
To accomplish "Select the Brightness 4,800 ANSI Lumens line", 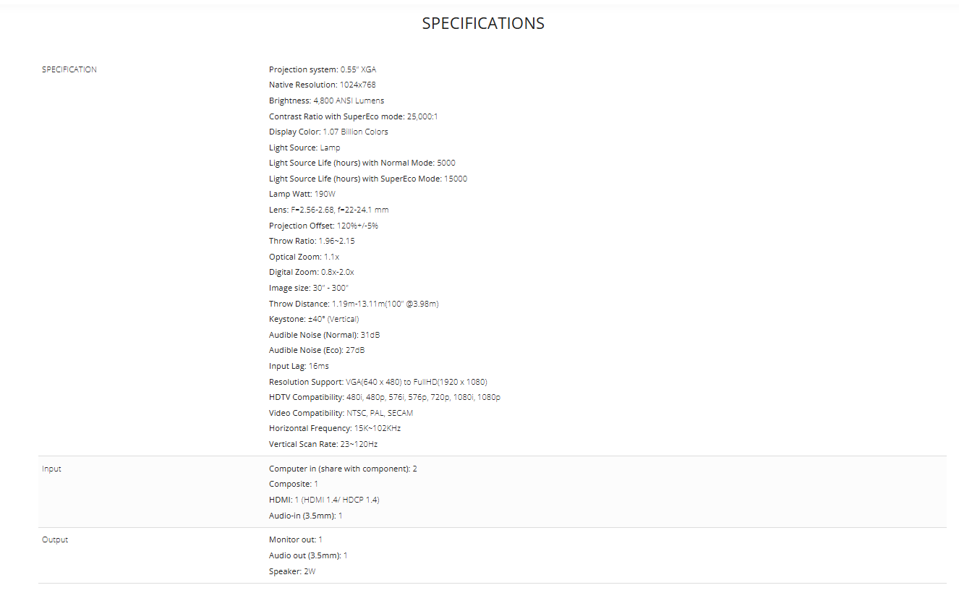I will 326,101.
